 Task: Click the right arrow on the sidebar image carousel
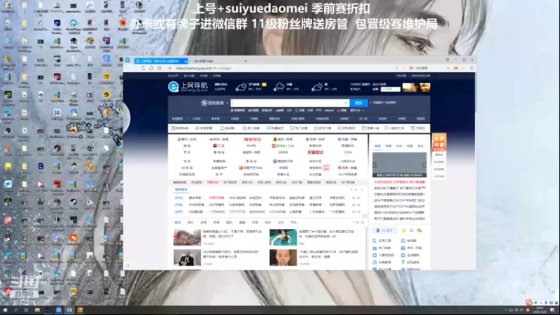click(424, 164)
